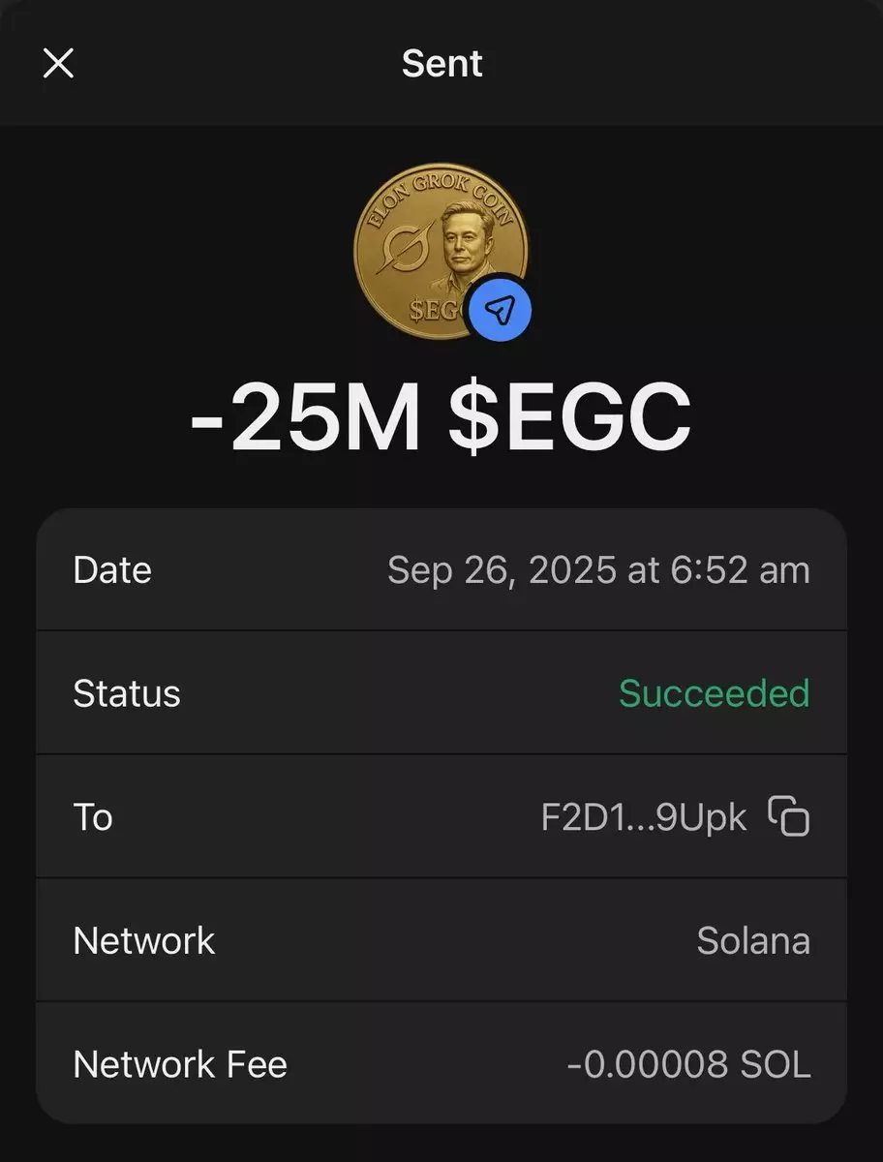Select the -25M $EGC amount

coord(441,417)
